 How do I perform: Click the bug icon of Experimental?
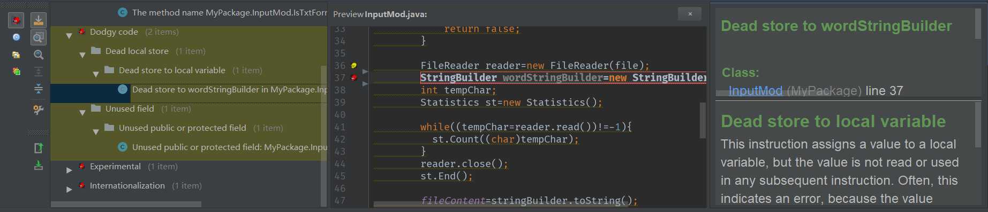pyautogui.click(x=82, y=166)
